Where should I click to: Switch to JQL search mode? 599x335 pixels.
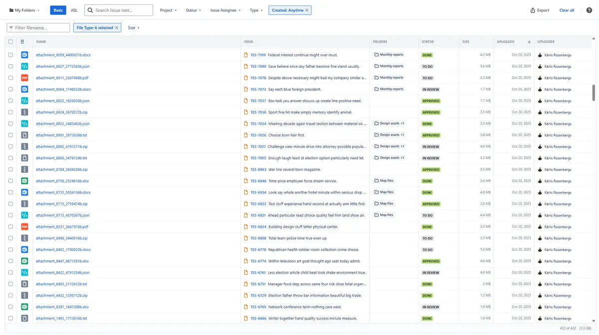tap(74, 10)
